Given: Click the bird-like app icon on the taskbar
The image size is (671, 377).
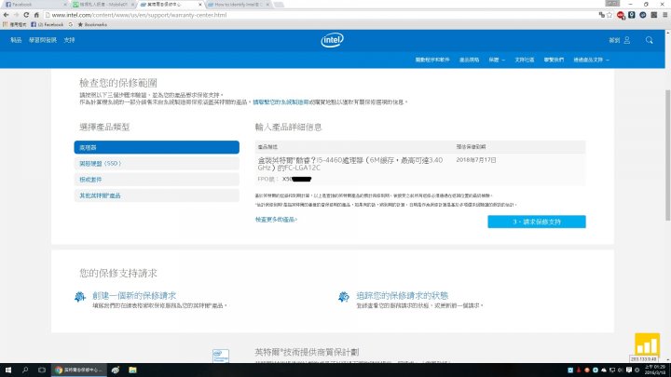Looking at the screenshot, I should pyautogui.click(x=116, y=370).
